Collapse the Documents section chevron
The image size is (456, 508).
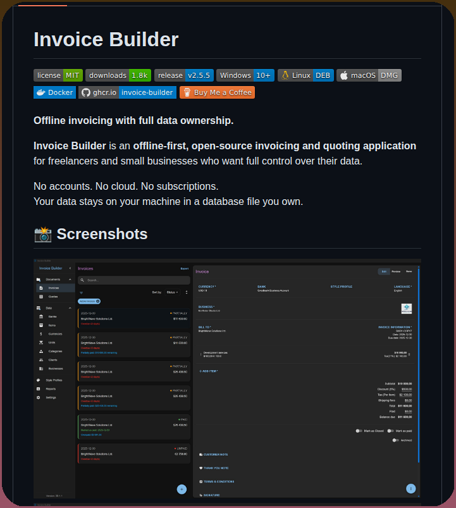tap(70, 279)
